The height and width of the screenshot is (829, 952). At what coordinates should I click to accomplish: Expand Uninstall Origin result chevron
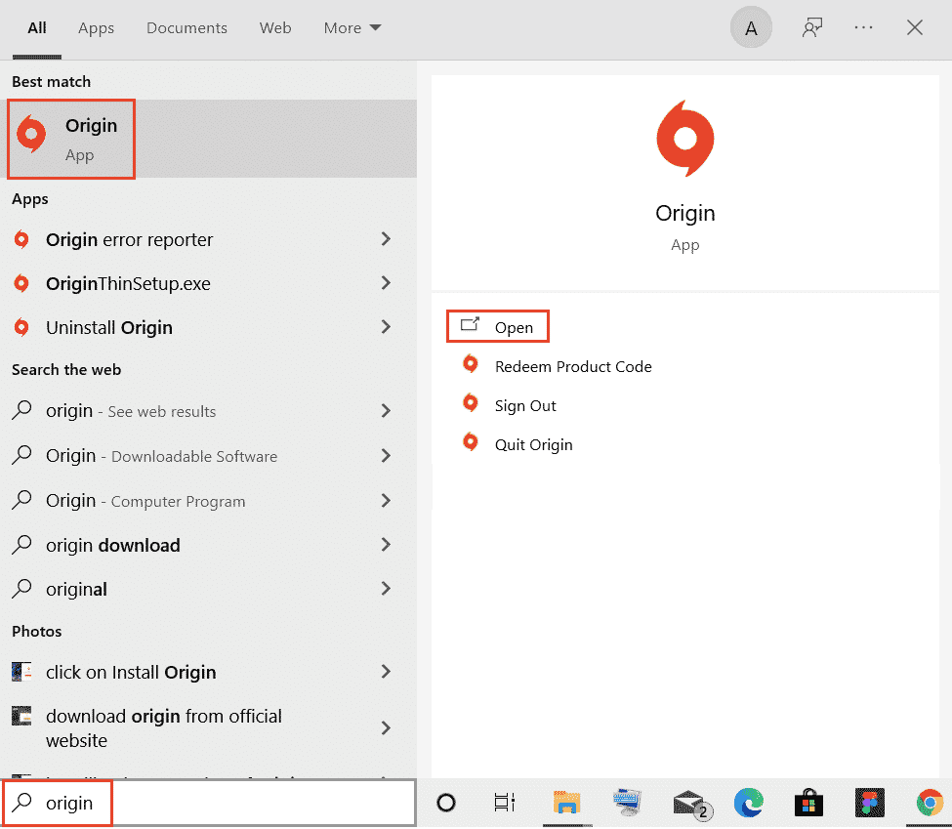(x=386, y=327)
